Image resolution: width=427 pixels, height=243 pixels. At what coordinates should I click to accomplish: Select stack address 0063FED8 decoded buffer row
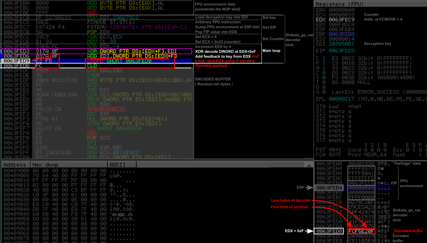[x=329, y=231]
